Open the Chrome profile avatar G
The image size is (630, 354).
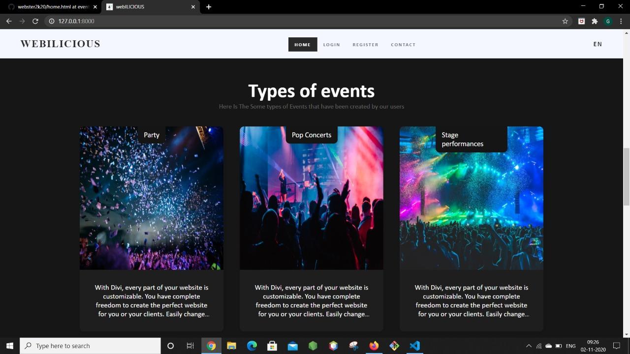coord(608,21)
